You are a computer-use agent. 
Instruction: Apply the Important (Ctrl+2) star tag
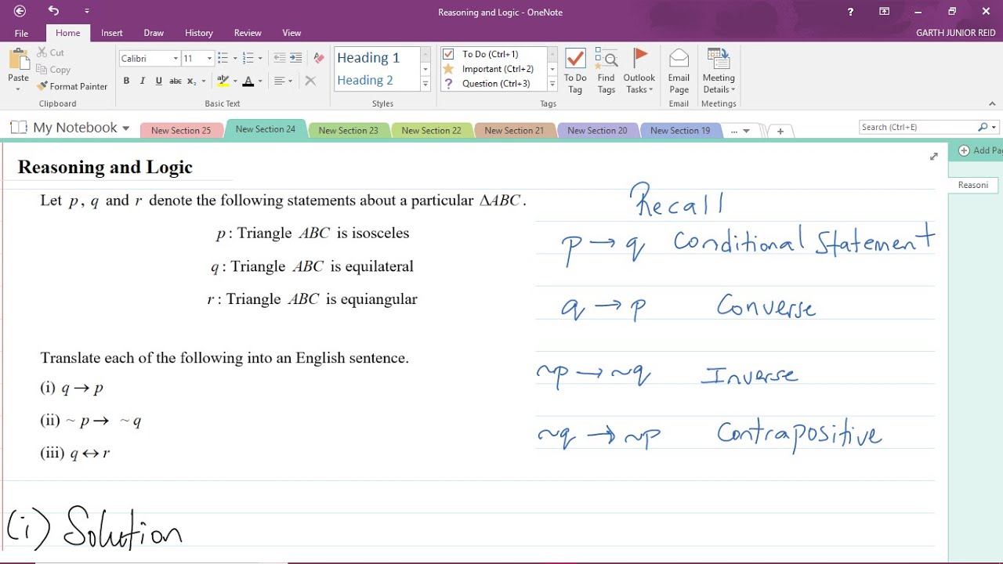491,69
